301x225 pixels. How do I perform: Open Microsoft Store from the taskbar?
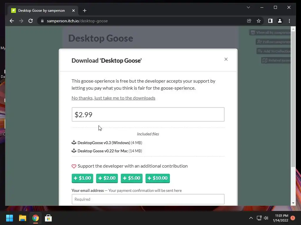click(x=48, y=218)
